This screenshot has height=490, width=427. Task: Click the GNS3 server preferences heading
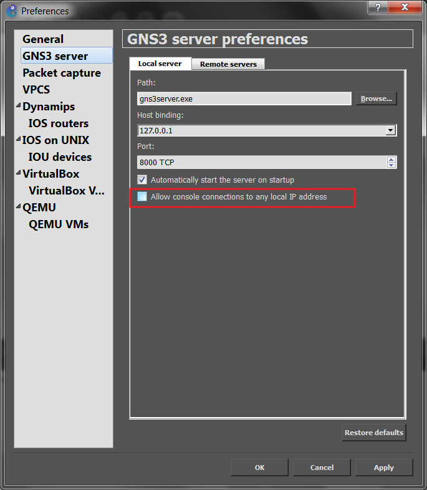pyautogui.click(x=218, y=39)
